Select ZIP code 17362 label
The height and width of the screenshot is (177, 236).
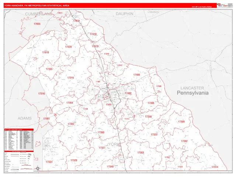(x=71, y=124)
